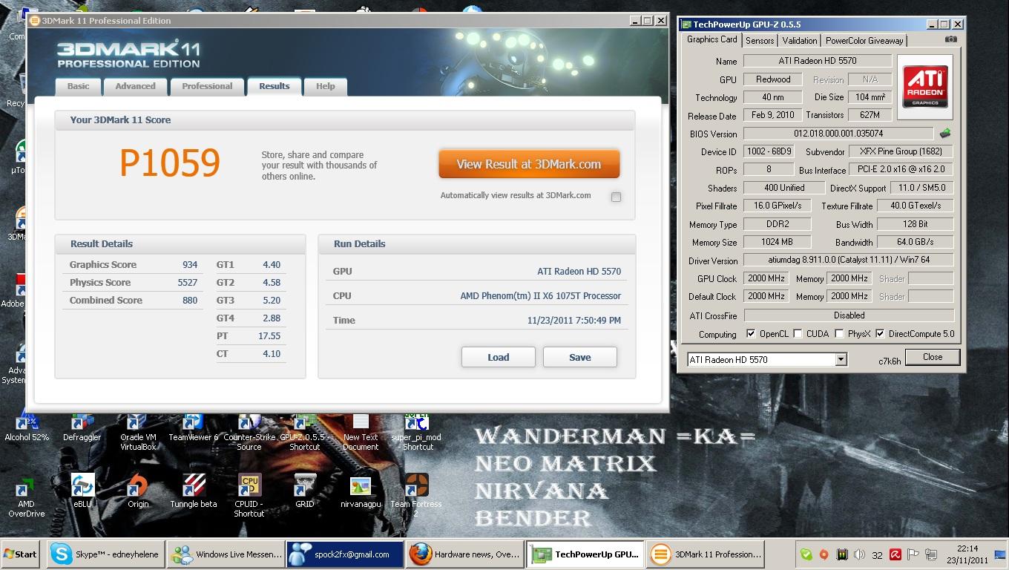Open AMD OverDrive desktop icon
Screen dimensions: 1009x570
(26, 499)
